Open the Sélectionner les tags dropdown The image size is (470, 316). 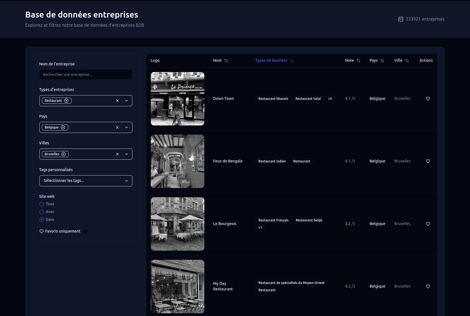(x=86, y=181)
